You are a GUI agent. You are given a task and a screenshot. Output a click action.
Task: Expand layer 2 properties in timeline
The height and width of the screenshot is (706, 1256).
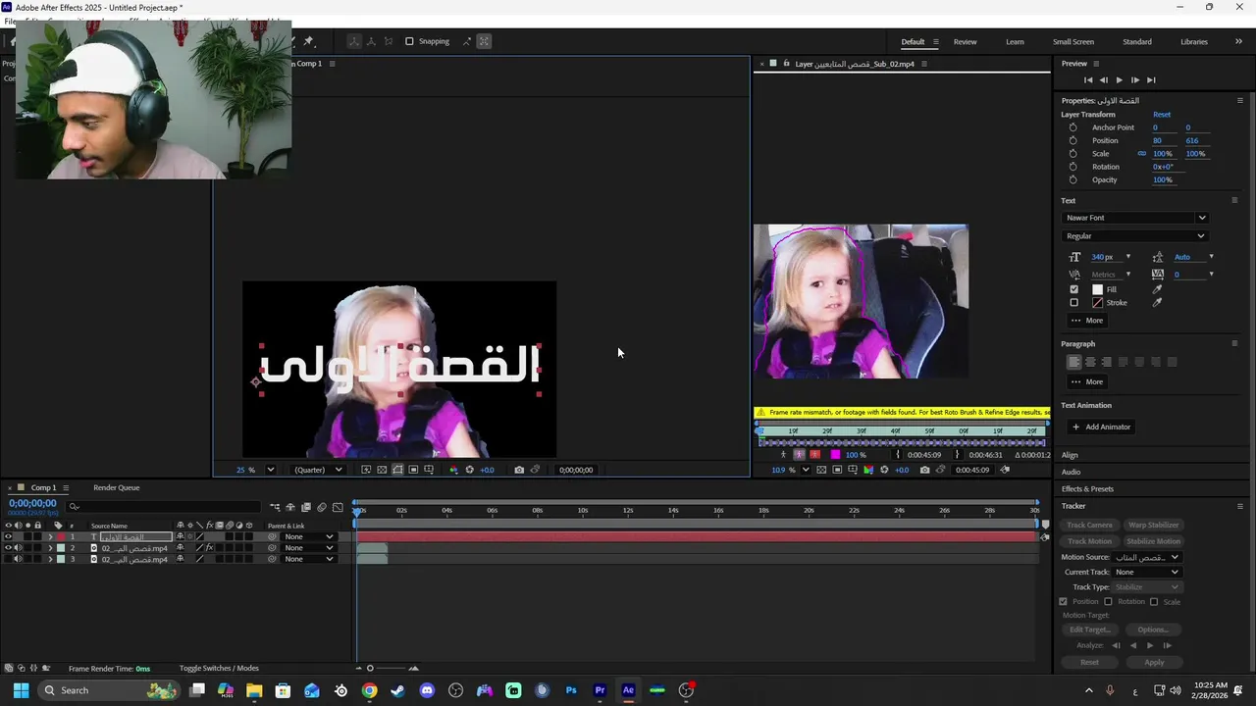(50, 548)
